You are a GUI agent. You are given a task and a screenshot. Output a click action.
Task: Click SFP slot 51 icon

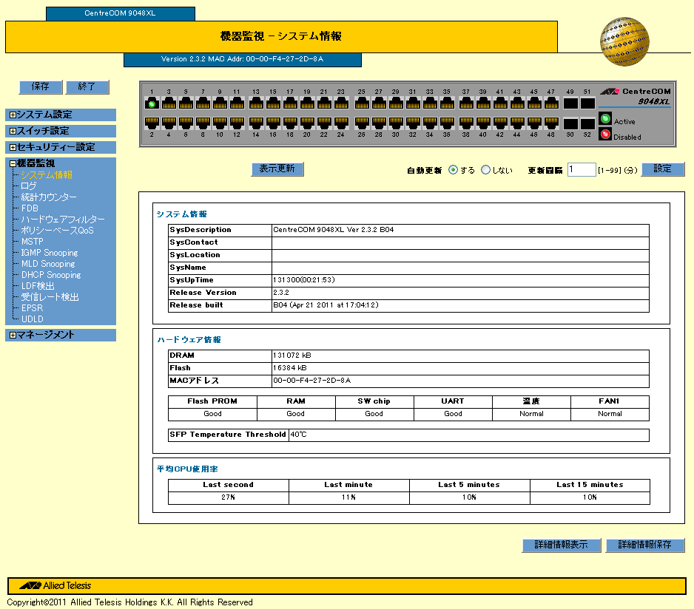(x=587, y=103)
